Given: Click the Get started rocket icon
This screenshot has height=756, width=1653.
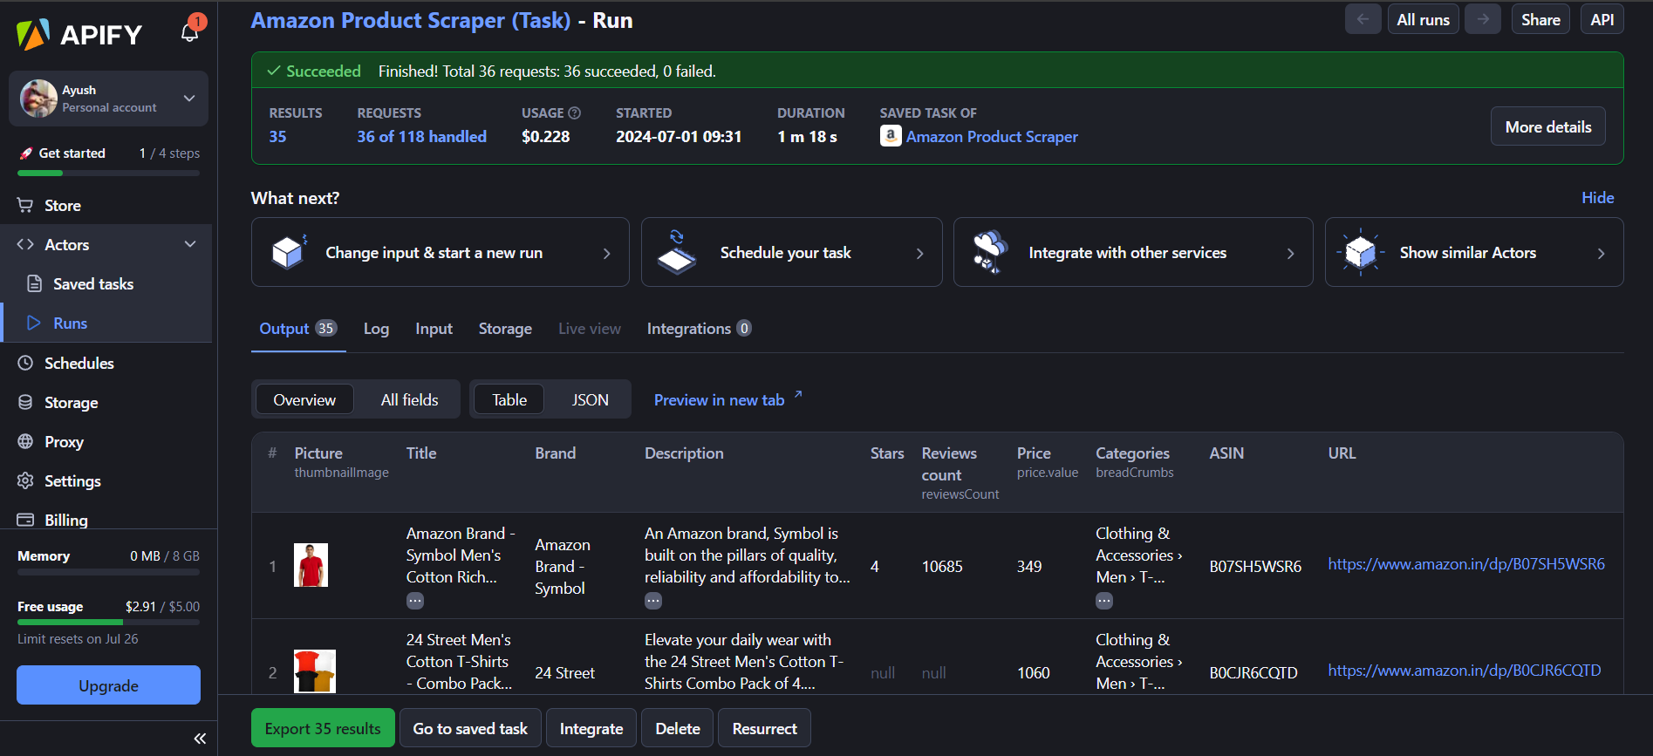Looking at the screenshot, I should [26, 153].
